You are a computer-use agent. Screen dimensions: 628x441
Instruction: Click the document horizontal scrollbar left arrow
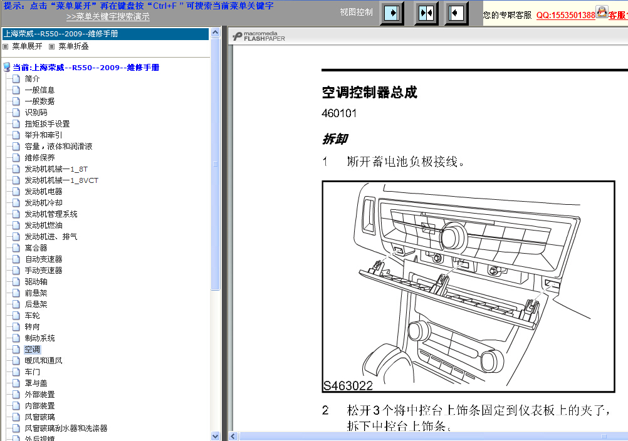[x=233, y=436]
